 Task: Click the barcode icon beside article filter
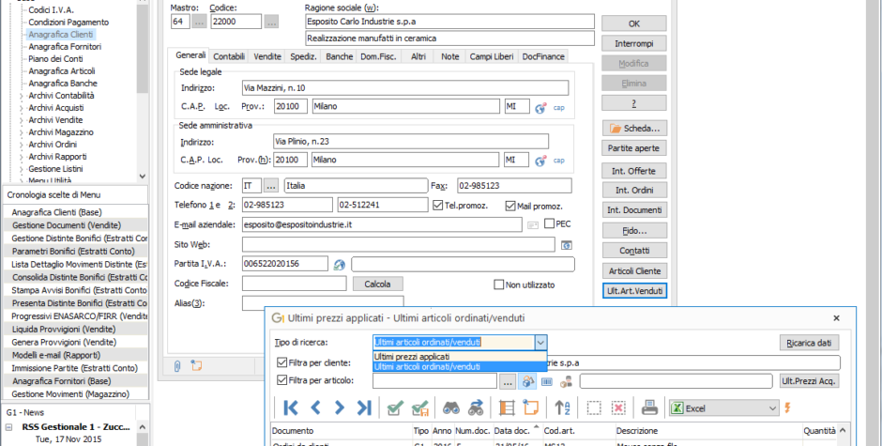point(547,381)
